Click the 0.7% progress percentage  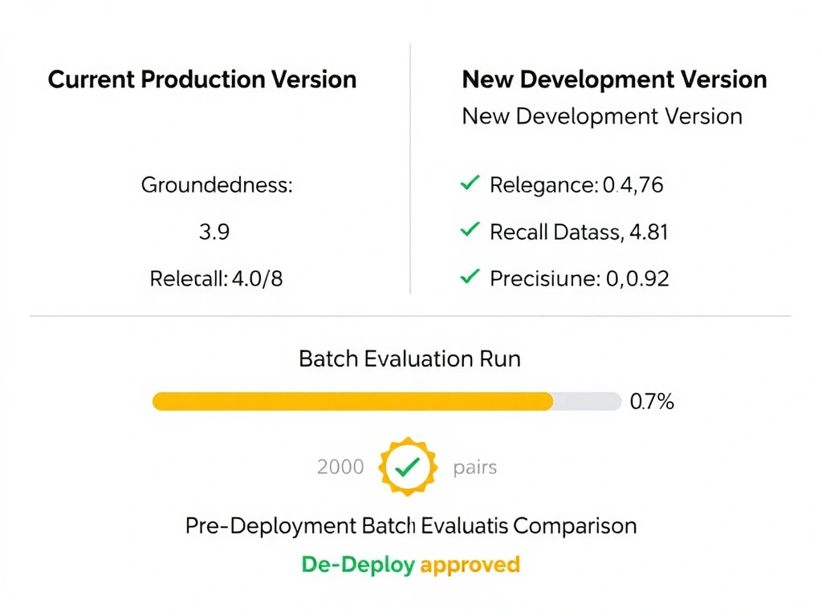(652, 402)
